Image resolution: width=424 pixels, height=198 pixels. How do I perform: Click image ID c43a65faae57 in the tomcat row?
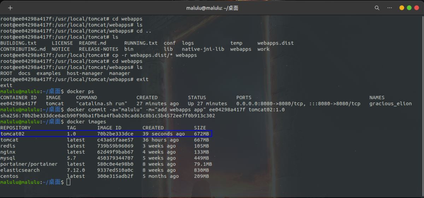click(x=115, y=140)
